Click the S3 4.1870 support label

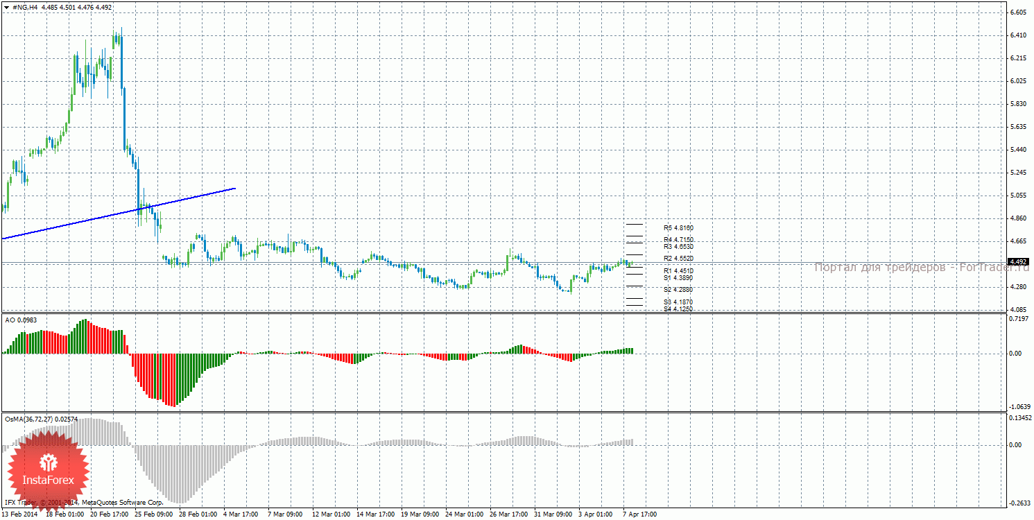(x=678, y=302)
